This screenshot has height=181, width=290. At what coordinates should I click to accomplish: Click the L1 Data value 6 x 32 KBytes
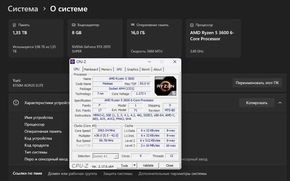tap(150, 130)
